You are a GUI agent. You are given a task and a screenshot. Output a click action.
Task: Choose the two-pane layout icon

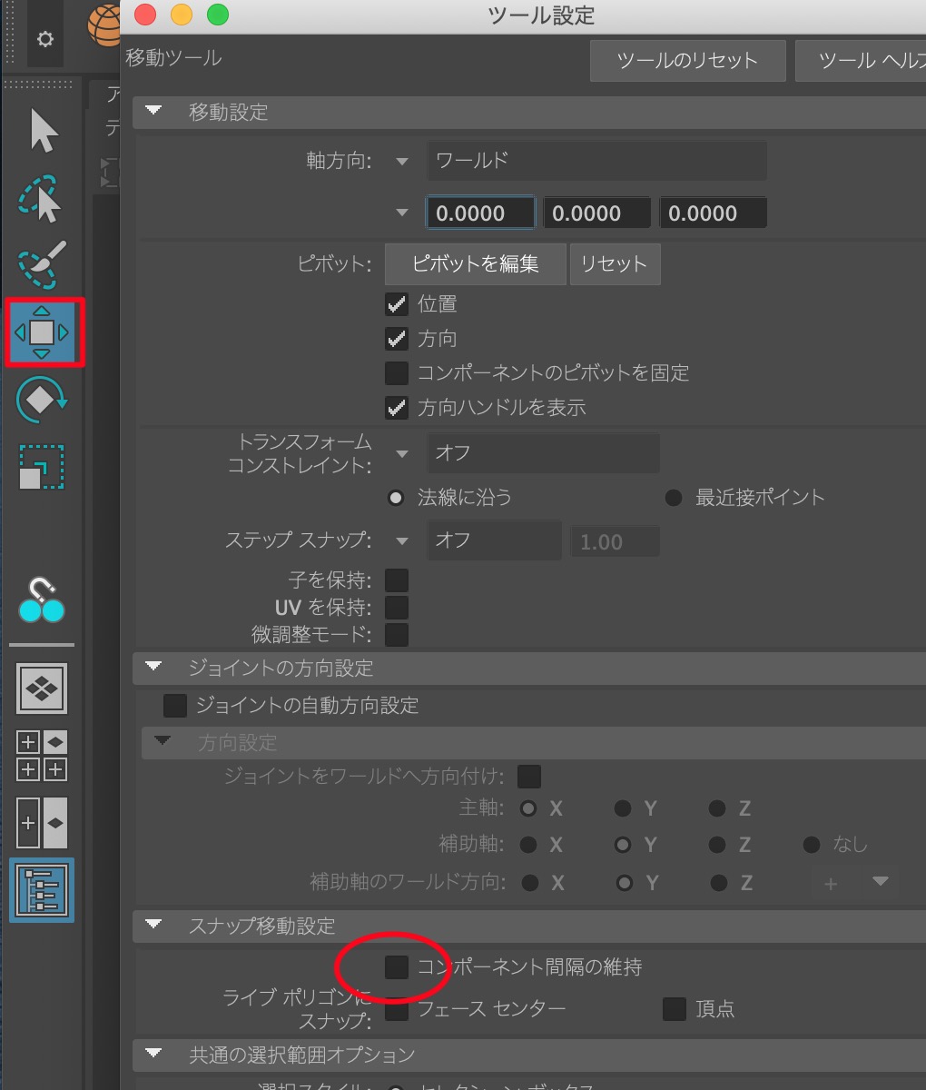tap(42, 823)
